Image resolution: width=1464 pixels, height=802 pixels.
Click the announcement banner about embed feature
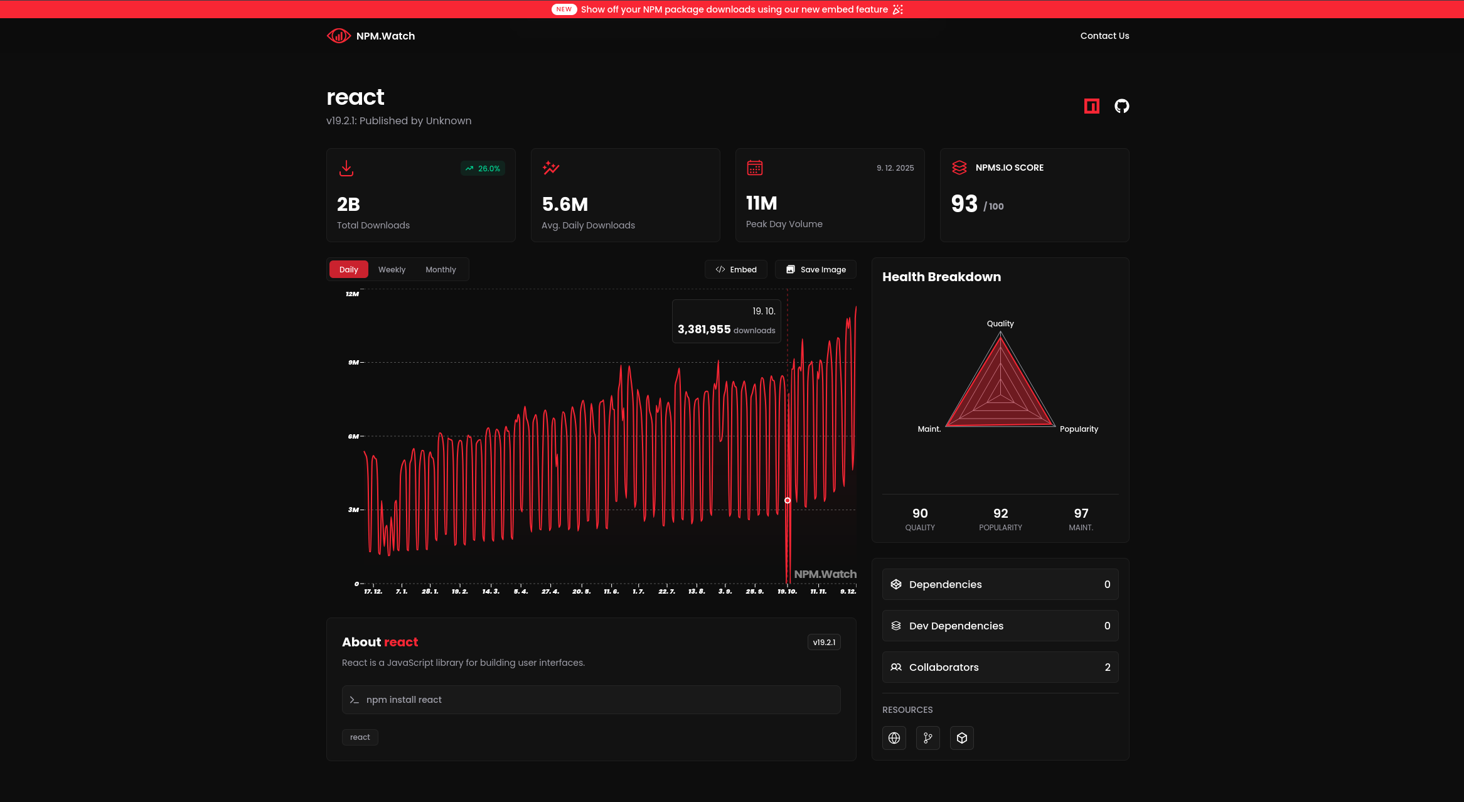pyautogui.click(x=732, y=9)
